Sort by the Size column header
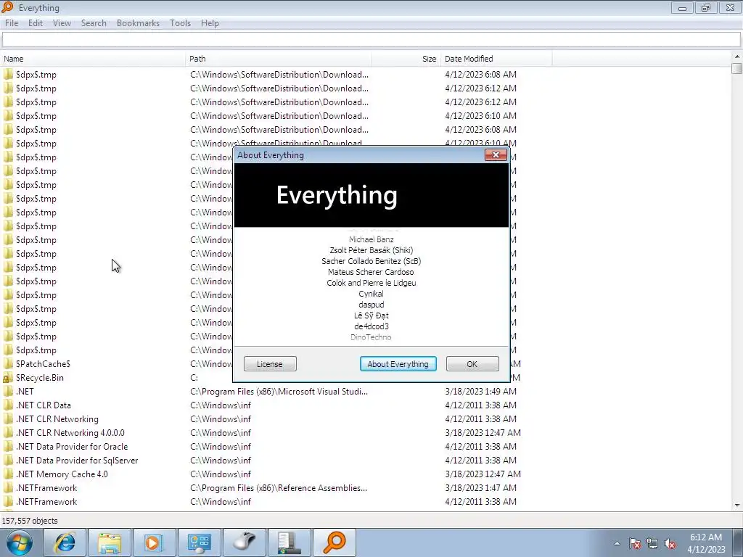 tap(406, 59)
